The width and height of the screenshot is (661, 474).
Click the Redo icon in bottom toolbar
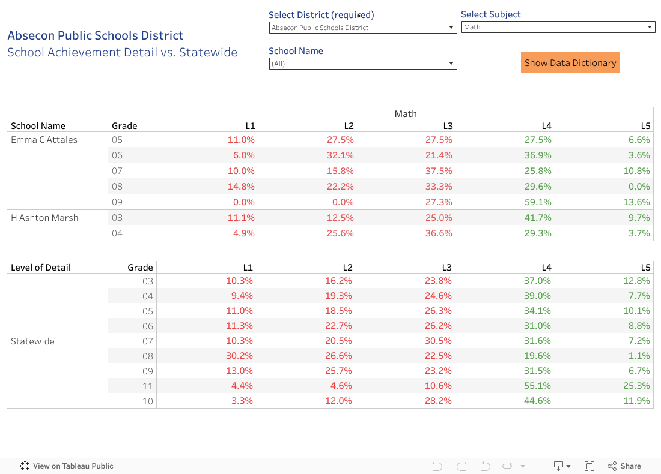tap(461, 466)
